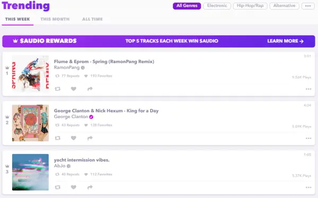Image resolution: width=318 pixels, height=198 pixels.
Task: Click the badge next to AbJo
Action: coord(69,166)
